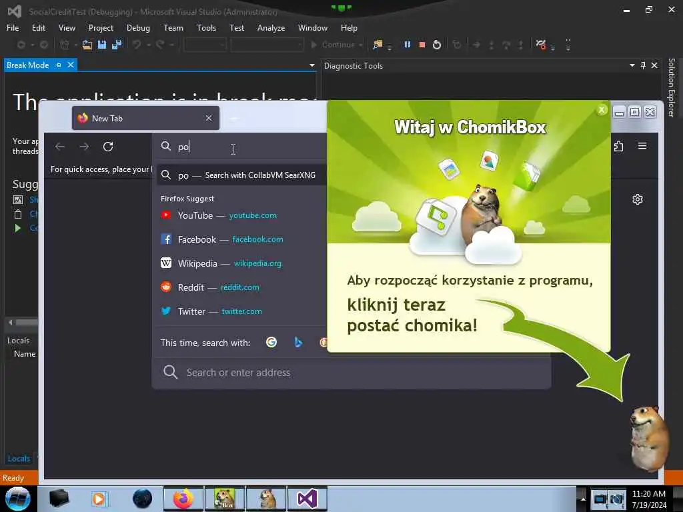
Task: Open the Window menu
Action: pos(313,28)
